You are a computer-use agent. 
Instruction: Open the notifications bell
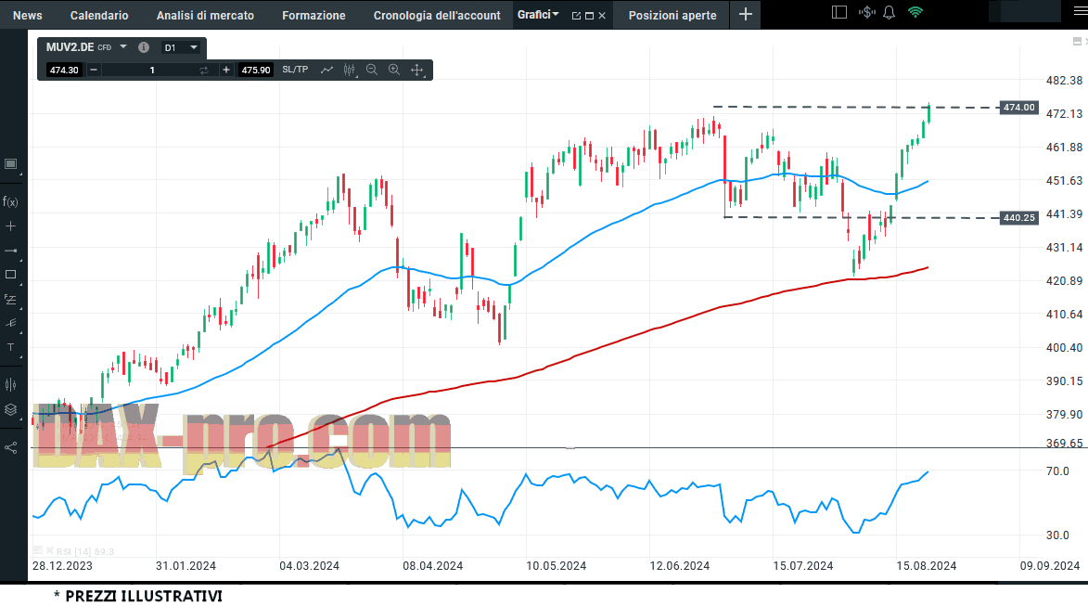coord(889,12)
